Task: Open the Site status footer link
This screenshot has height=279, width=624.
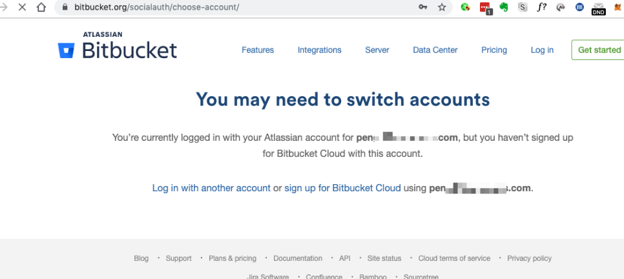Action: [x=384, y=258]
